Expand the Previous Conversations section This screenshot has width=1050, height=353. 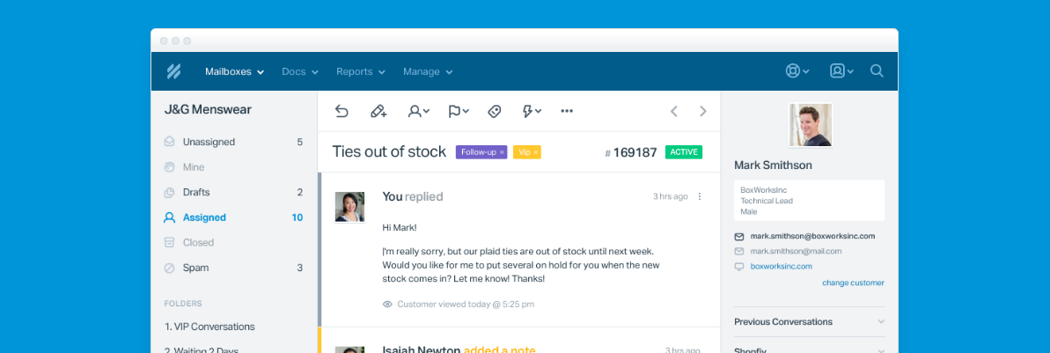810,321
